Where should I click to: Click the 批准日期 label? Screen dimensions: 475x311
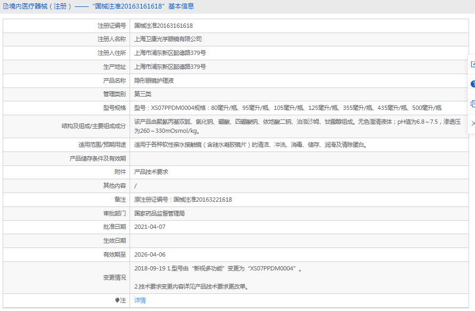point(115,227)
